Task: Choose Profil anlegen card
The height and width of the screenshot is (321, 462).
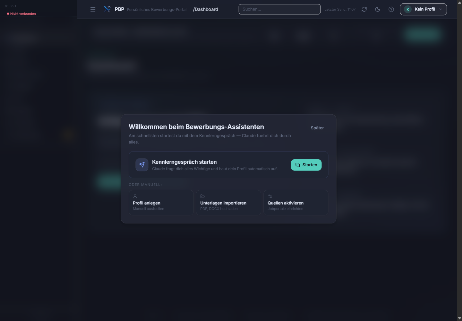Action: pyautogui.click(x=161, y=203)
